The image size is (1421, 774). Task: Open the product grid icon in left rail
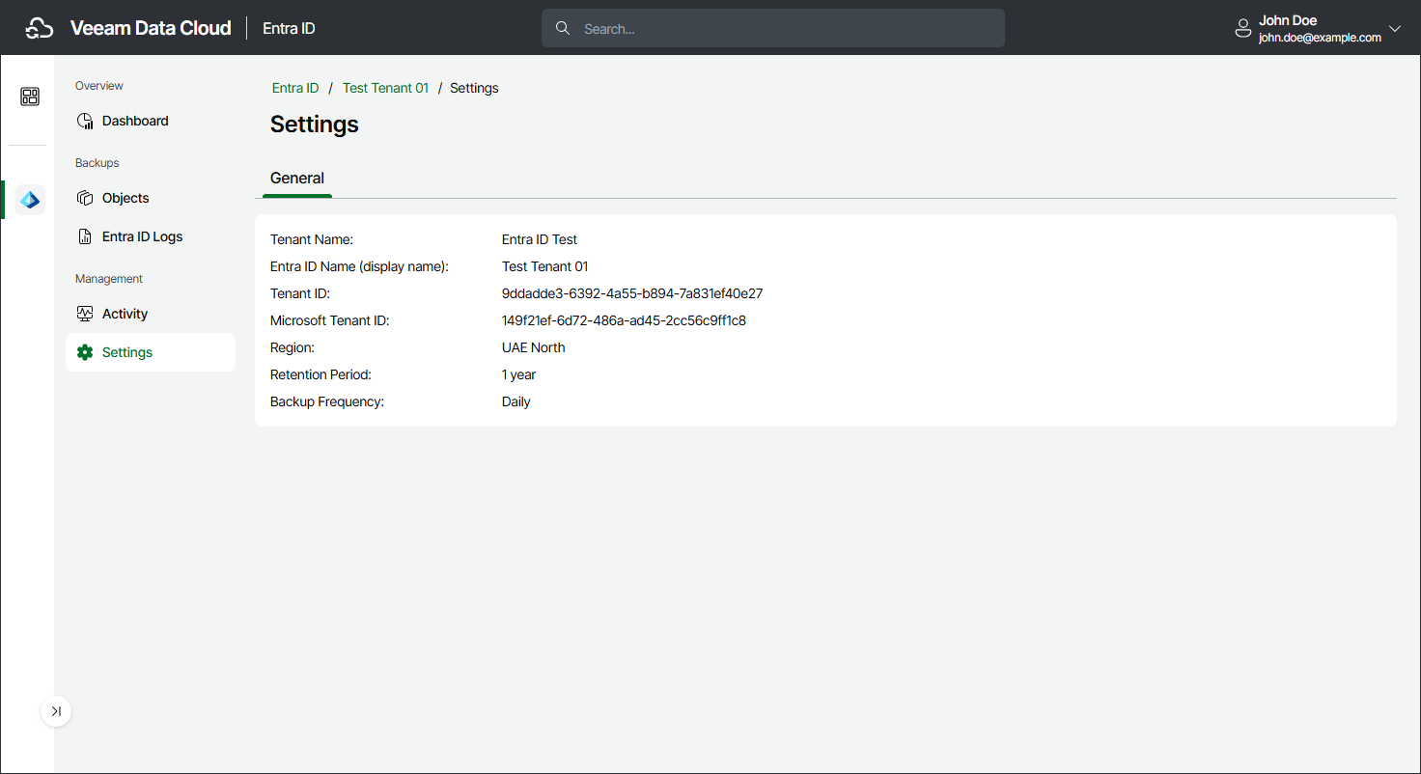pyautogui.click(x=30, y=97)
